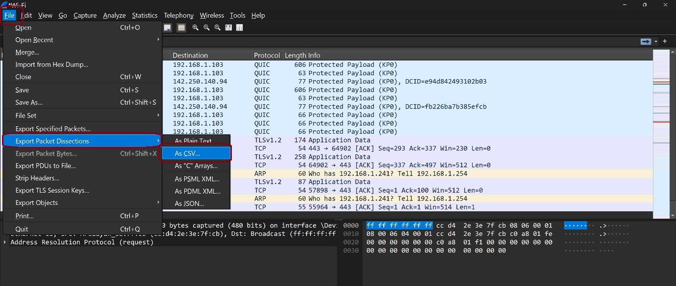Viewport: 676px width, 286px height.
Task: Export dissections As PDML XML...
Action: (197, 191)
